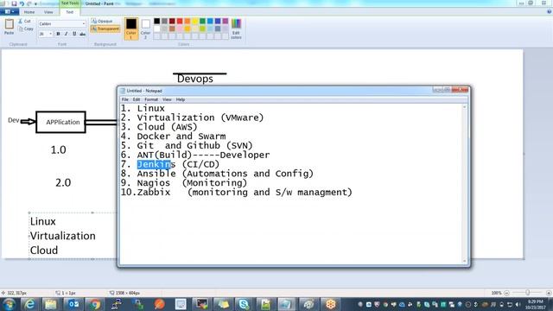Click Paint help question mark icon
Image resolution: width=553 pixels, height=311 pixels.
[549, 11]
